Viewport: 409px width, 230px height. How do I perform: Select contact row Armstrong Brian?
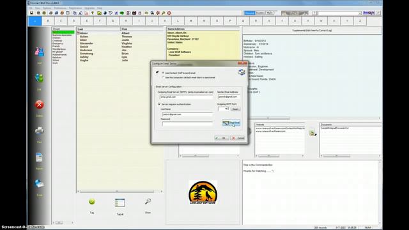120,54
